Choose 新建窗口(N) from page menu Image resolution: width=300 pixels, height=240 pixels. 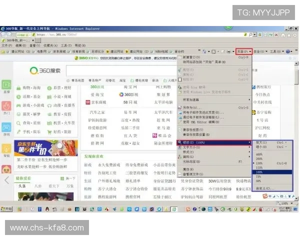[x=214, y=57]
